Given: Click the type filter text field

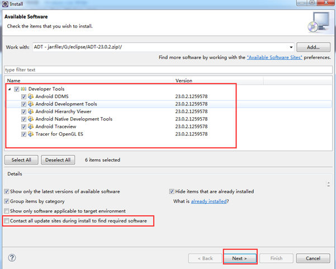Looking at the screenshot, I should pos(168,70).
